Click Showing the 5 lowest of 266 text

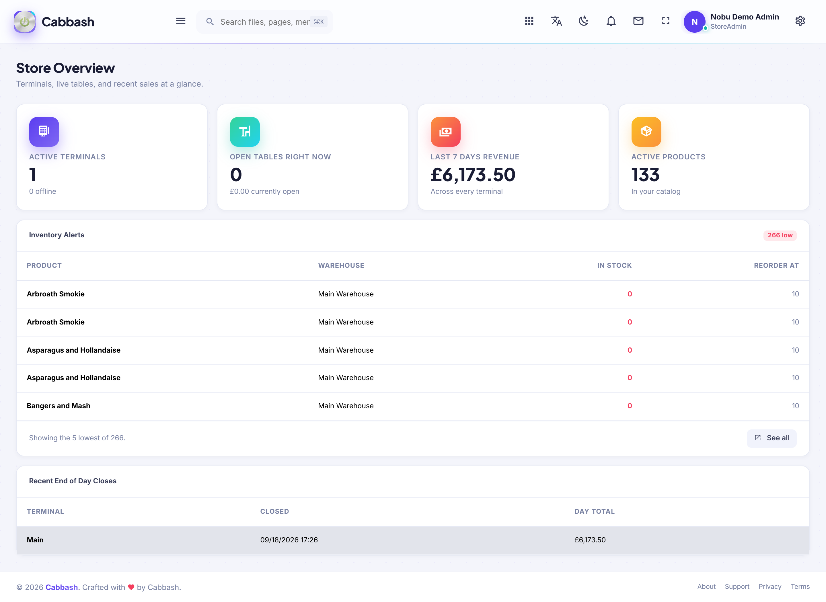[x=77, y=438]
